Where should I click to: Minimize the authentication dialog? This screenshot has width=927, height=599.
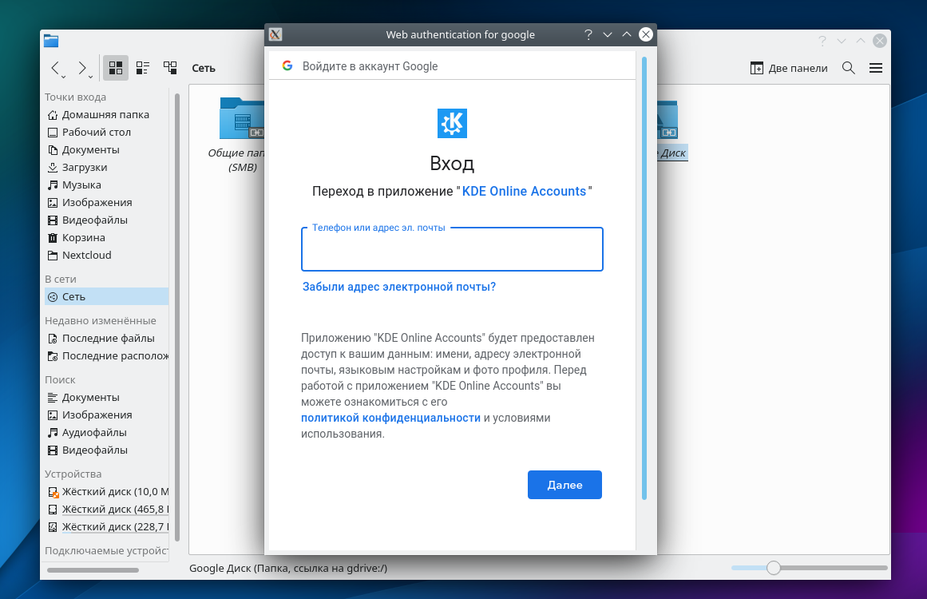[607, 35]
